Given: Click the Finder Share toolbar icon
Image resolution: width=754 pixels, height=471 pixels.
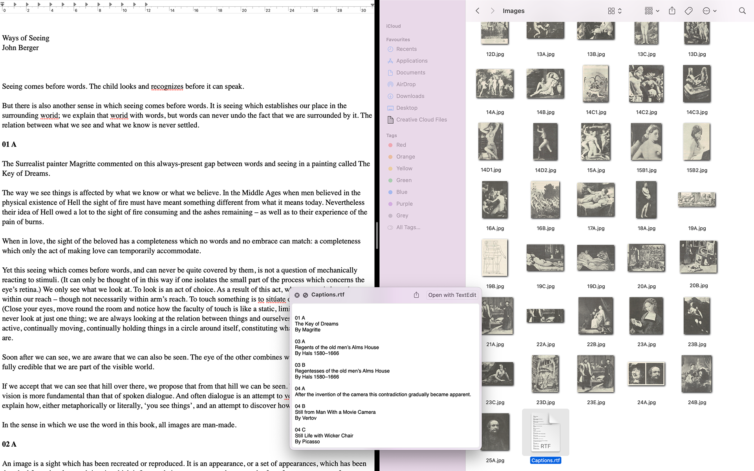Looking at the screenshot, I should pyautogui.click(x=672, y=11).
